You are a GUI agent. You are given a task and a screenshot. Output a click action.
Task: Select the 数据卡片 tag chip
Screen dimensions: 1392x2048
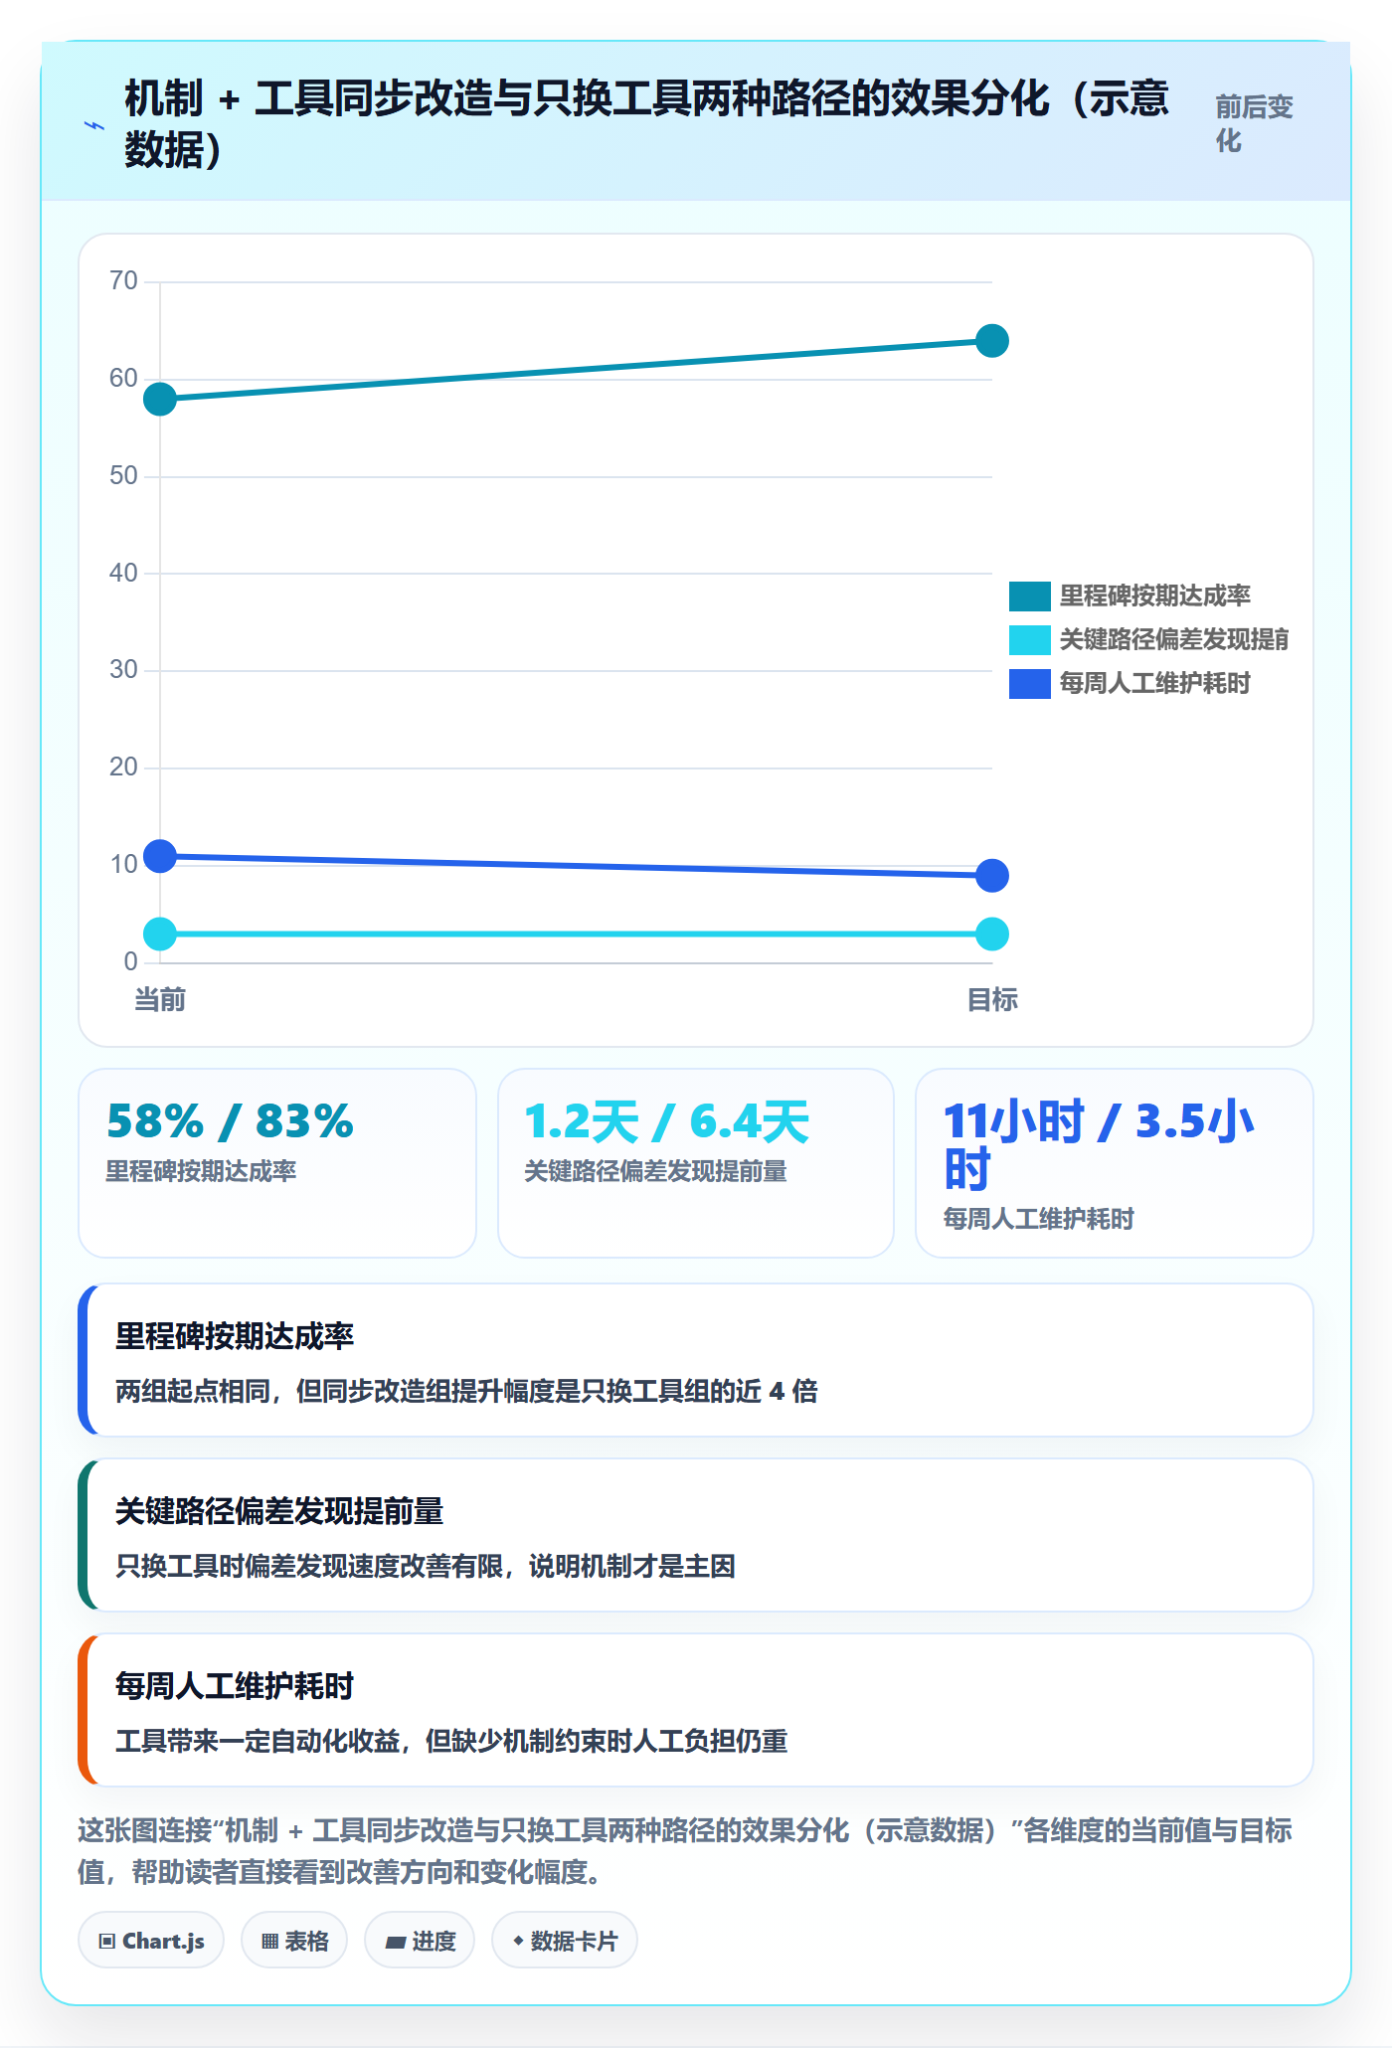click(565, 1940)
